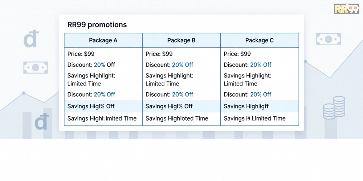Select the Package C column header
Viewport: 363px width, 181px height.
pos(260,41)
